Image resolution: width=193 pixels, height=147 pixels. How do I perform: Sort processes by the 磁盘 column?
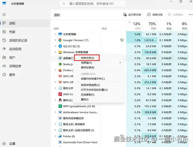pyautogui.click(x=165, y=26)
